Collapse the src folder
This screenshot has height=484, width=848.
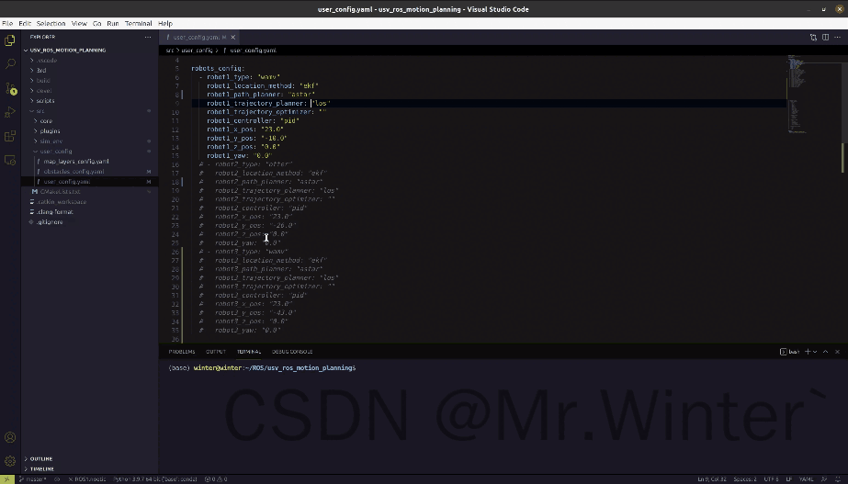[90, 111]
